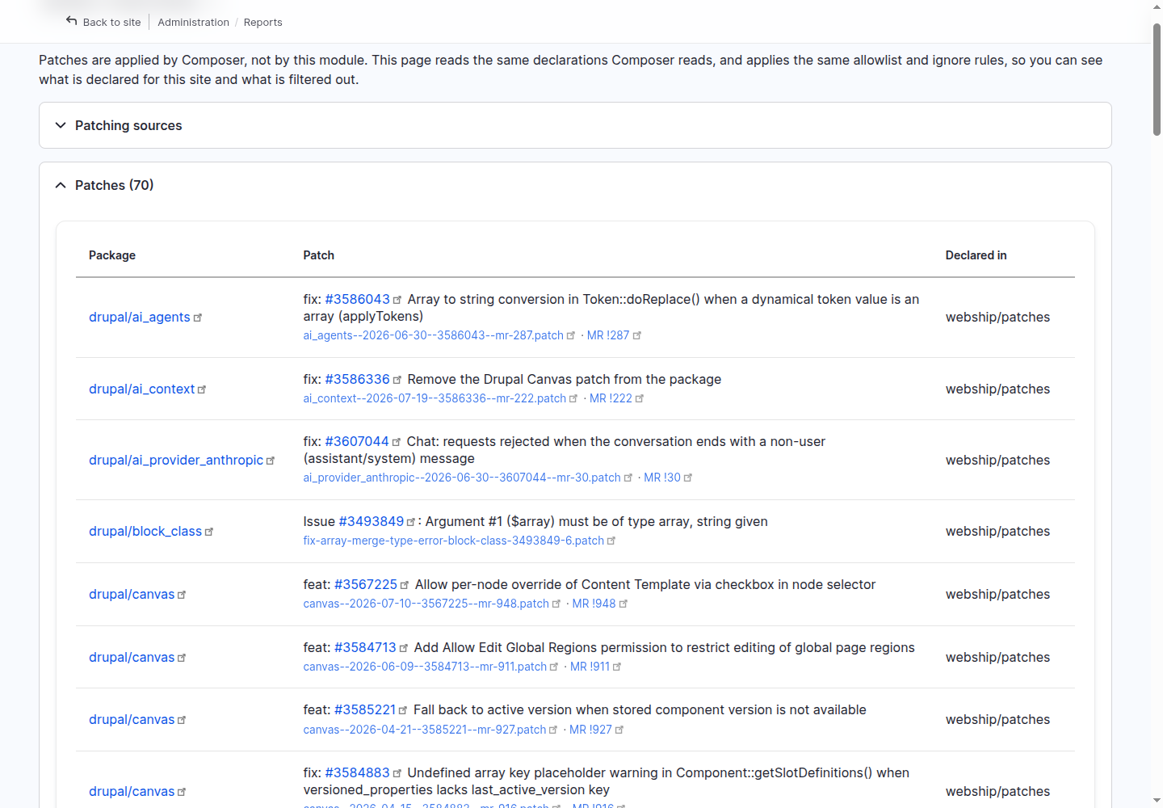
Task: Click external-link icon after MR !911
Action: click(x=617, y=667)
